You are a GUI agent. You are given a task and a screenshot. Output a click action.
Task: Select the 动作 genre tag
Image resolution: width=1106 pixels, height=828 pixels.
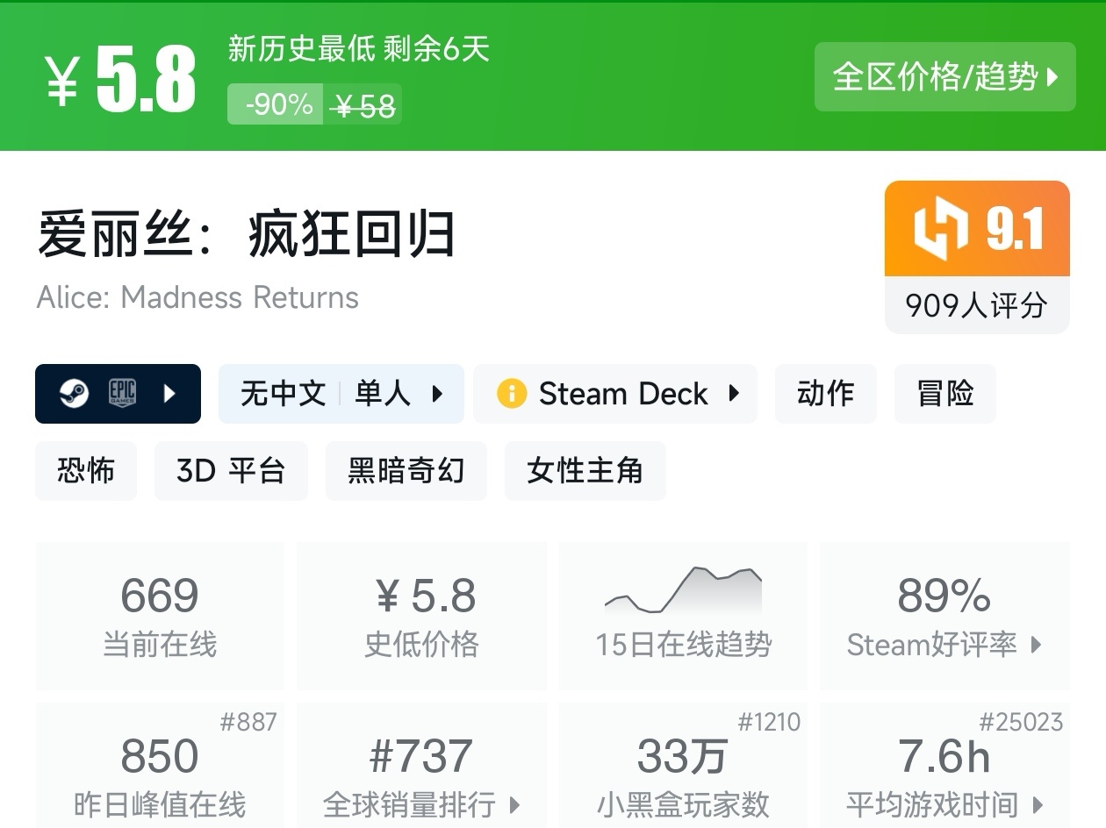(825, 394)
